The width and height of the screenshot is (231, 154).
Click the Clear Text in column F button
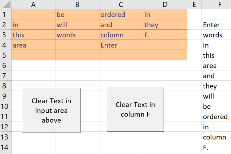click(136, 109)
